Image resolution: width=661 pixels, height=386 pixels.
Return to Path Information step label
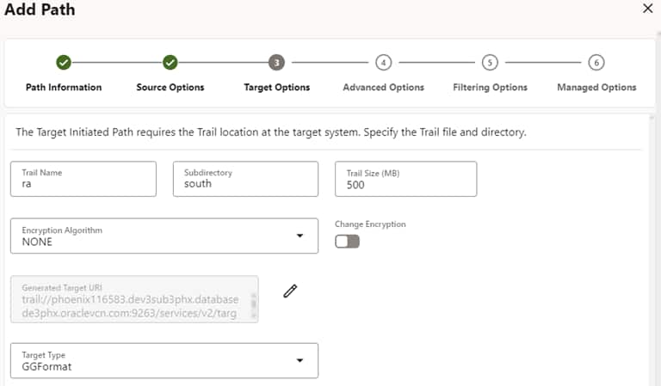63,87
